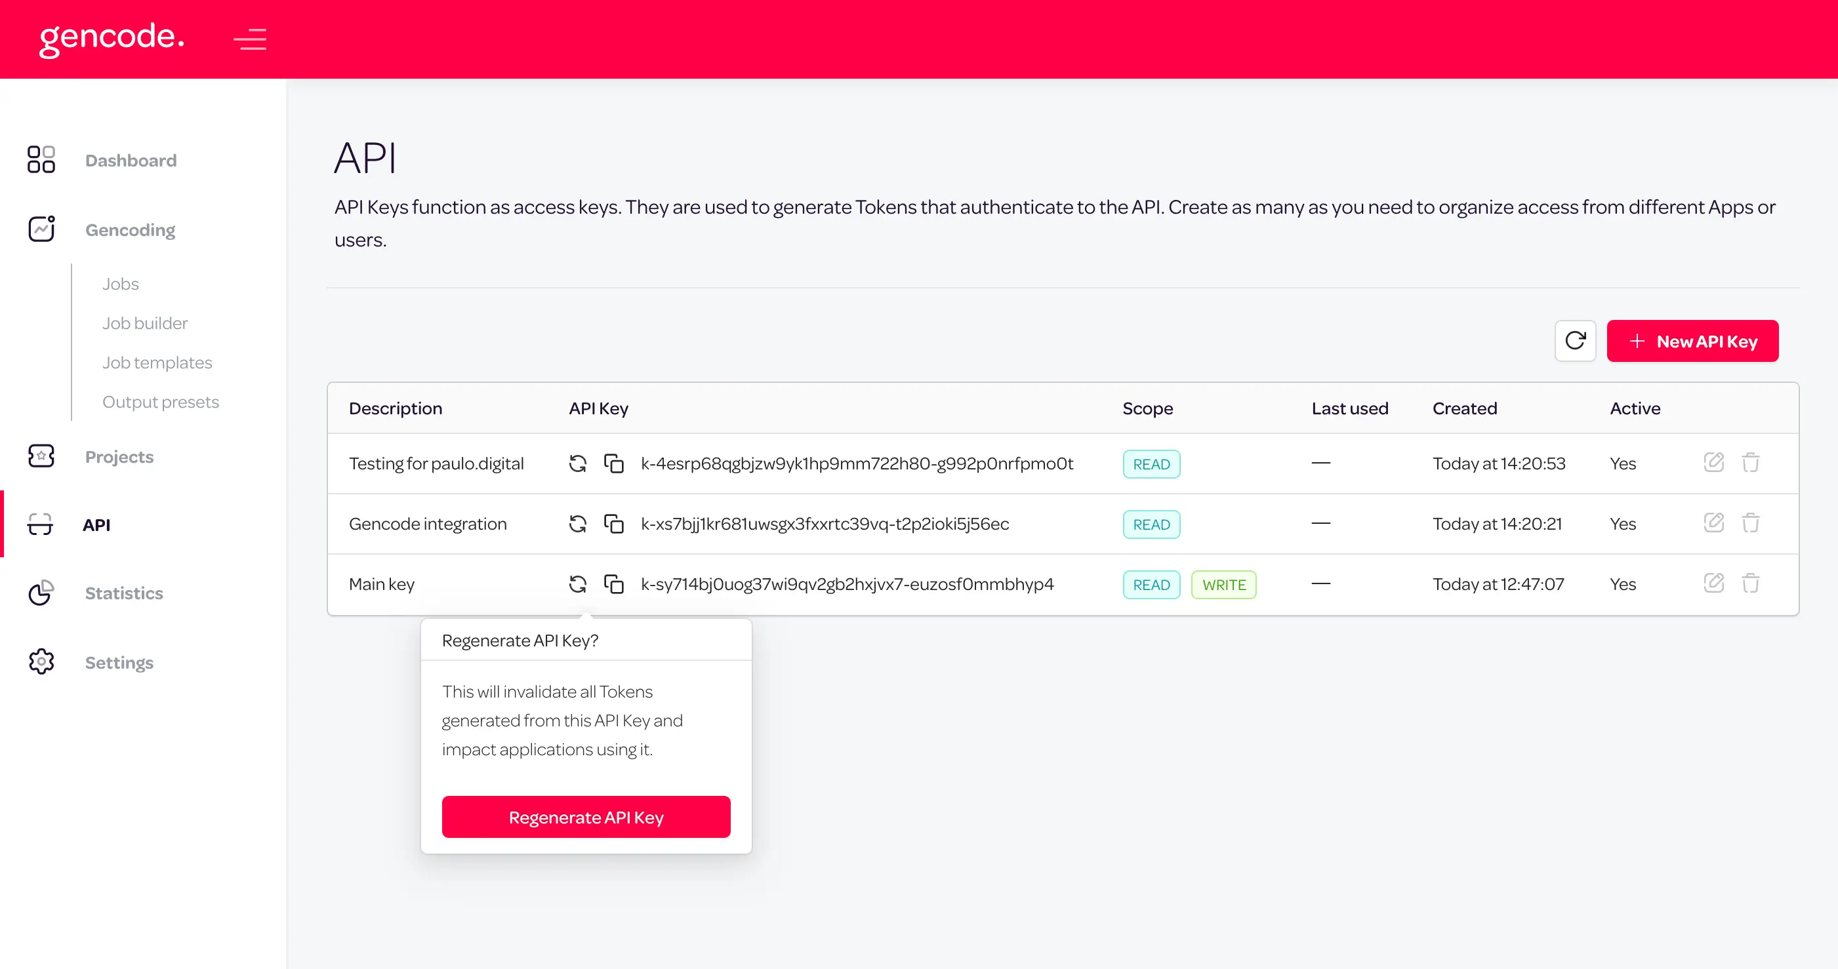This screenshot has height=969, width=1838.
Task: Click the gencode logo
Action: point(112,38)
